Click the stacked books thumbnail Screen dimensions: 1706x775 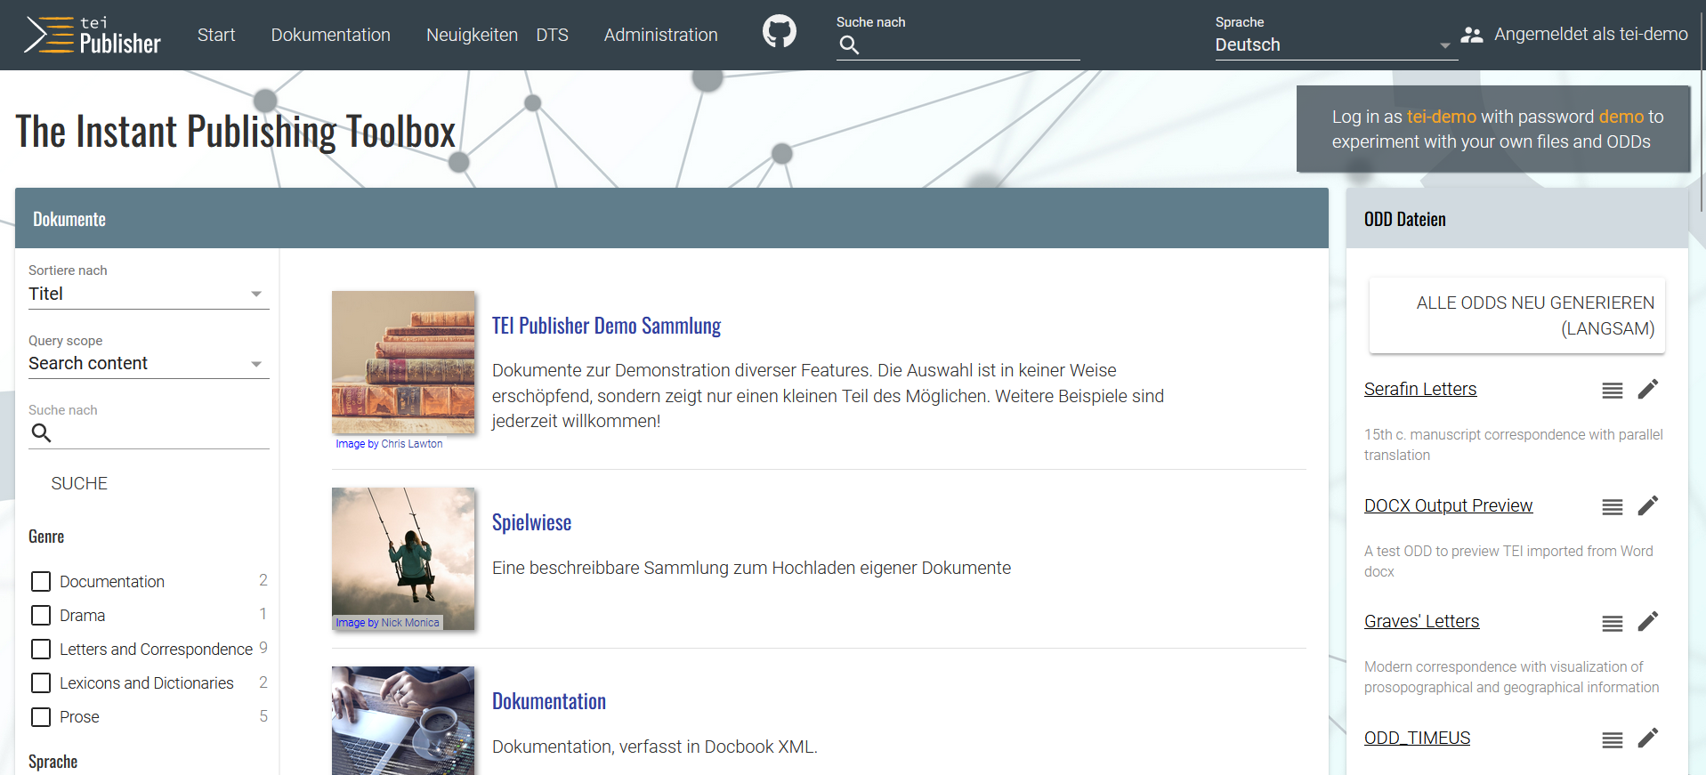tap(403, 362)
